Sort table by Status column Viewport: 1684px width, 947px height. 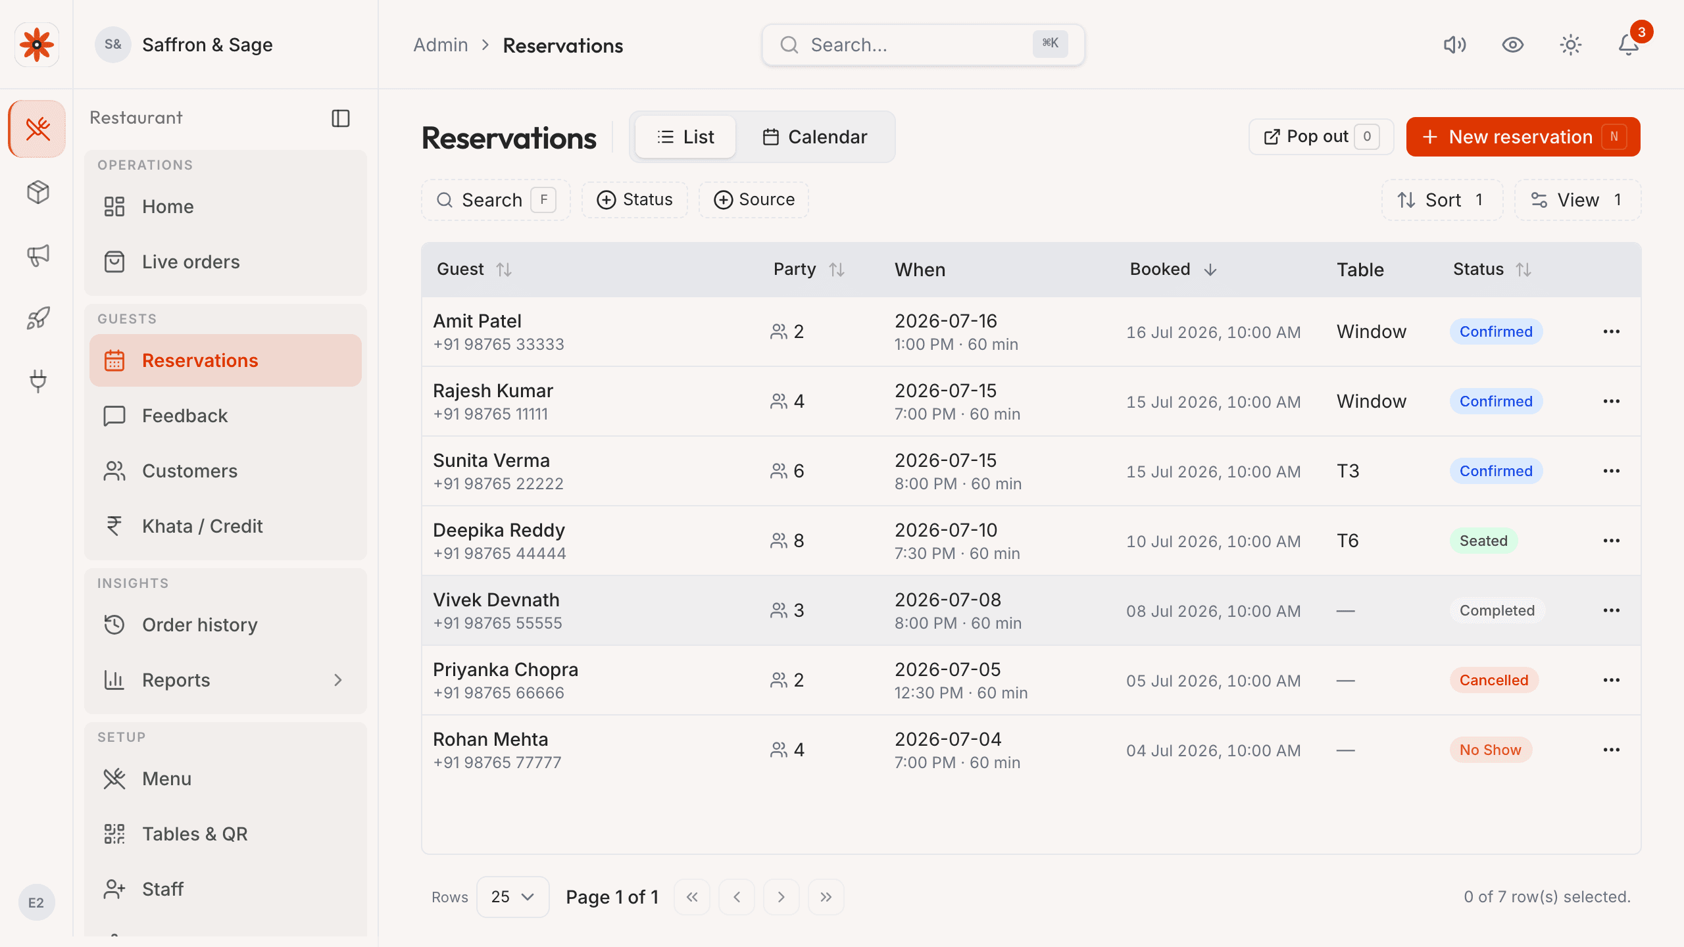[x=1492, y=270]
